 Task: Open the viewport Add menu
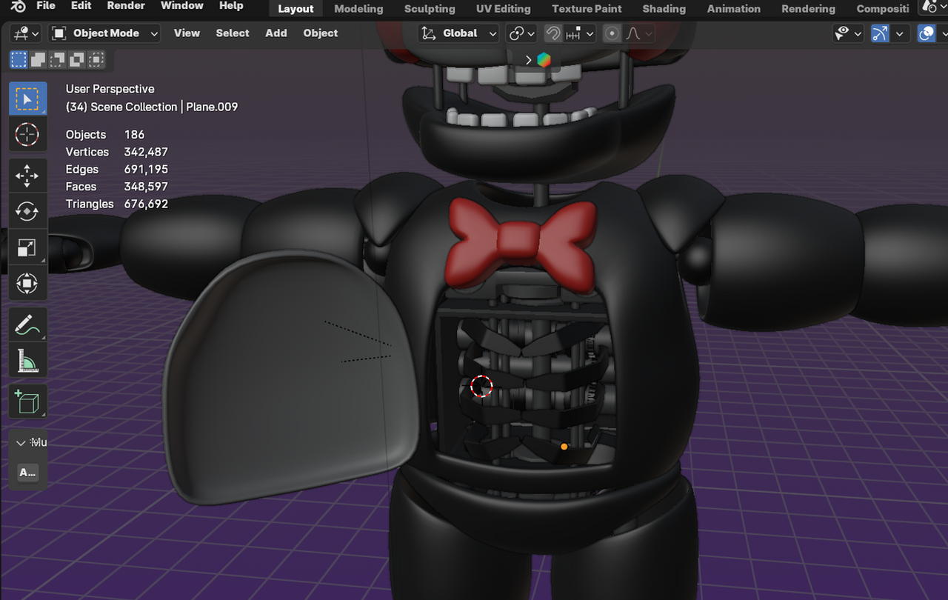point(276,33)
